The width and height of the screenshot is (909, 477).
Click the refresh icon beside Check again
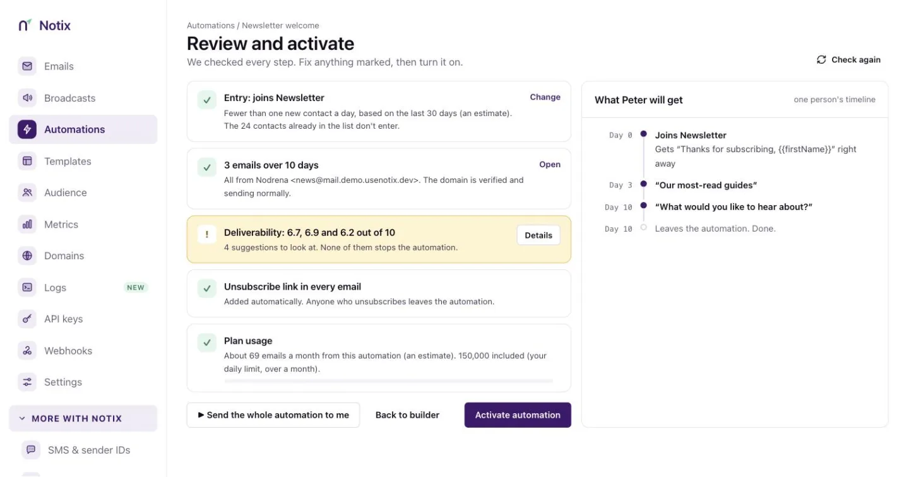[821, 59]
